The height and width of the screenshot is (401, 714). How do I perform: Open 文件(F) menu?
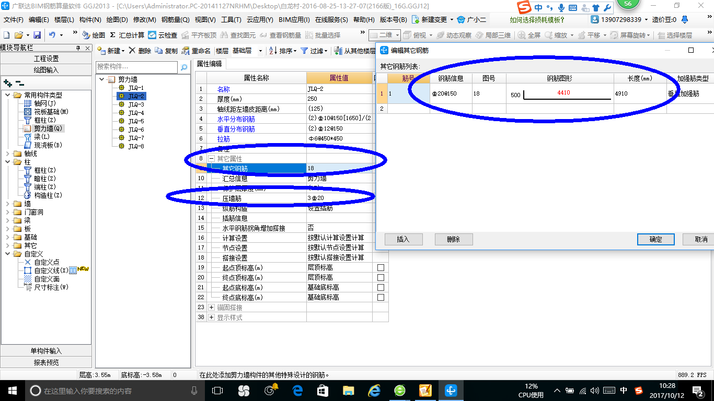[x=14, y=19]
